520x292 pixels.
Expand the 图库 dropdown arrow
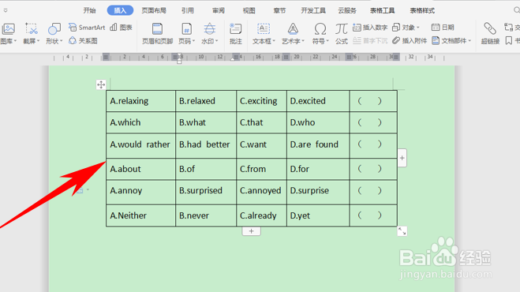[15, 41]
